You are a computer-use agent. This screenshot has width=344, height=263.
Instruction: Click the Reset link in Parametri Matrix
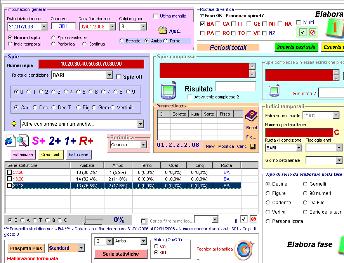252,128
